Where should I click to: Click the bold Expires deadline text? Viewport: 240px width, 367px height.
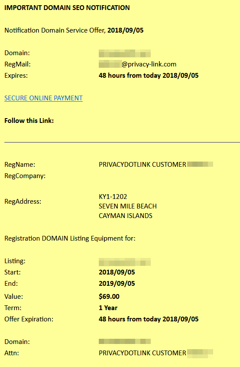point(149,76)
